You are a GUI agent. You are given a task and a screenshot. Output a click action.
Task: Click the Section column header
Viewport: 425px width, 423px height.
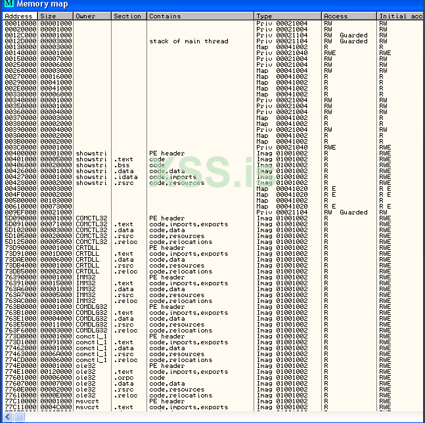pos(129,16)
